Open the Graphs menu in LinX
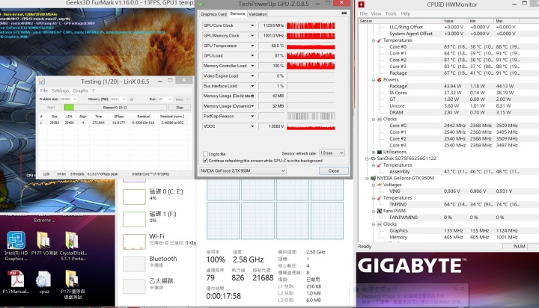Screen dimensions: 539x308 point(80,90)
